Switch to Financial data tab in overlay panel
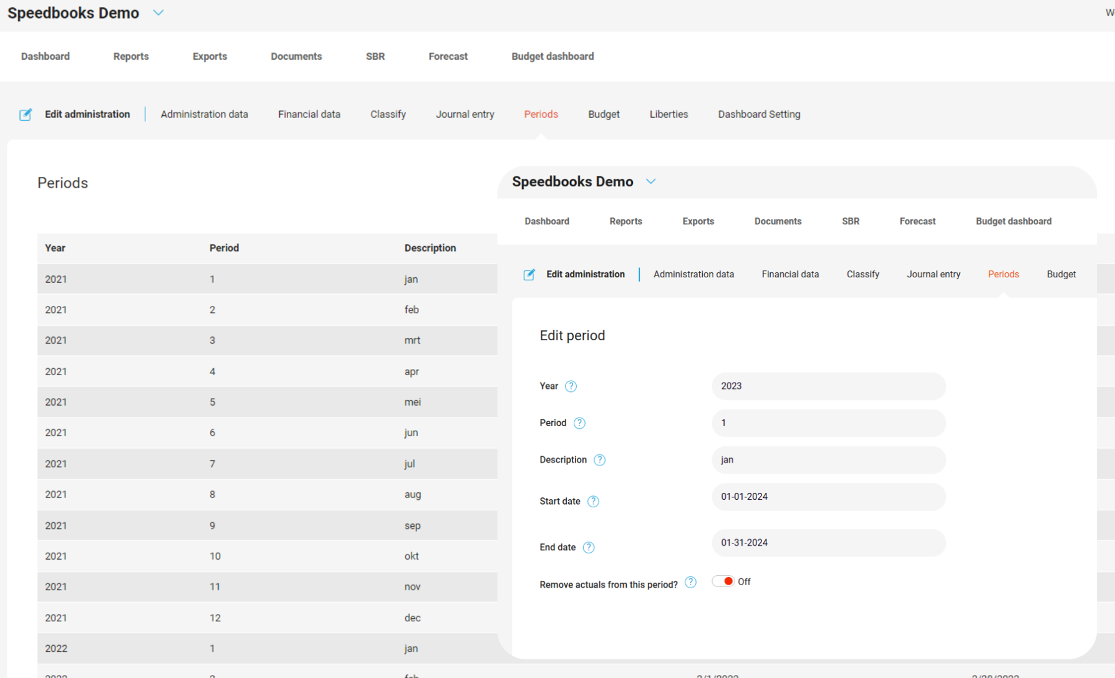Viewport: 1115px width, 678px height. tap(791, 274)
